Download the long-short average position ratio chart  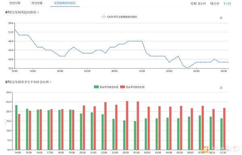click(221, 88)
